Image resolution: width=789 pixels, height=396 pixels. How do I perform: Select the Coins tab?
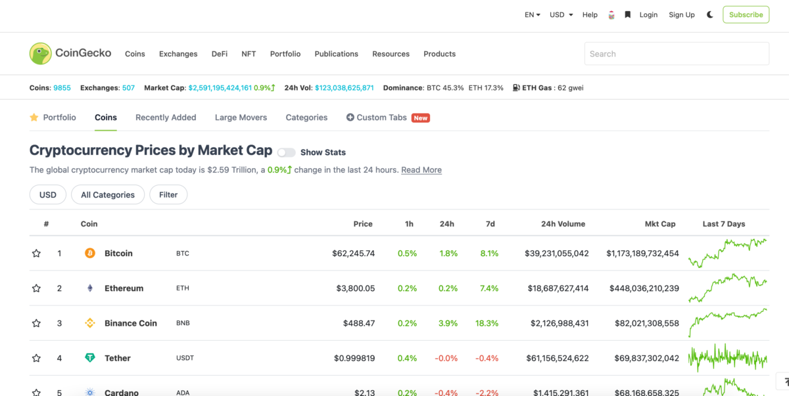pyautogui.click(x=106, y=118)
